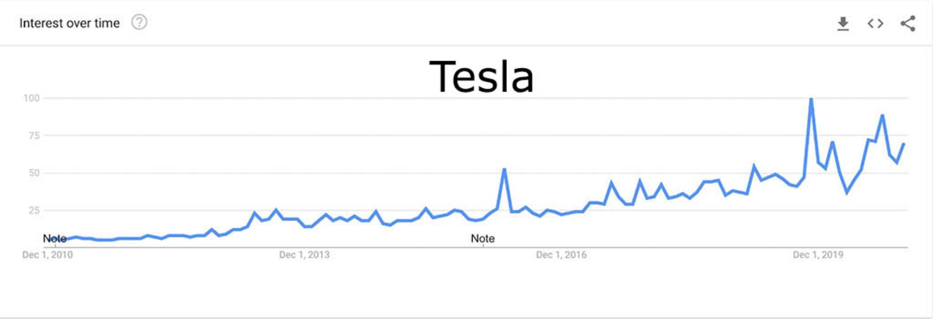Click the 50 y-axis label
Screen dimensions: 933x319
(x=34, y=173)
